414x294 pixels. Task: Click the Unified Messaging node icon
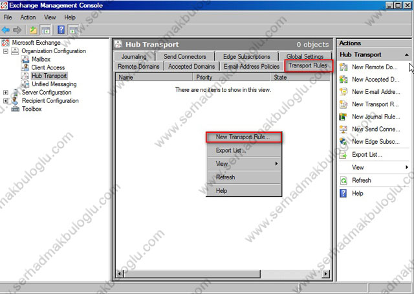[25, 84]
